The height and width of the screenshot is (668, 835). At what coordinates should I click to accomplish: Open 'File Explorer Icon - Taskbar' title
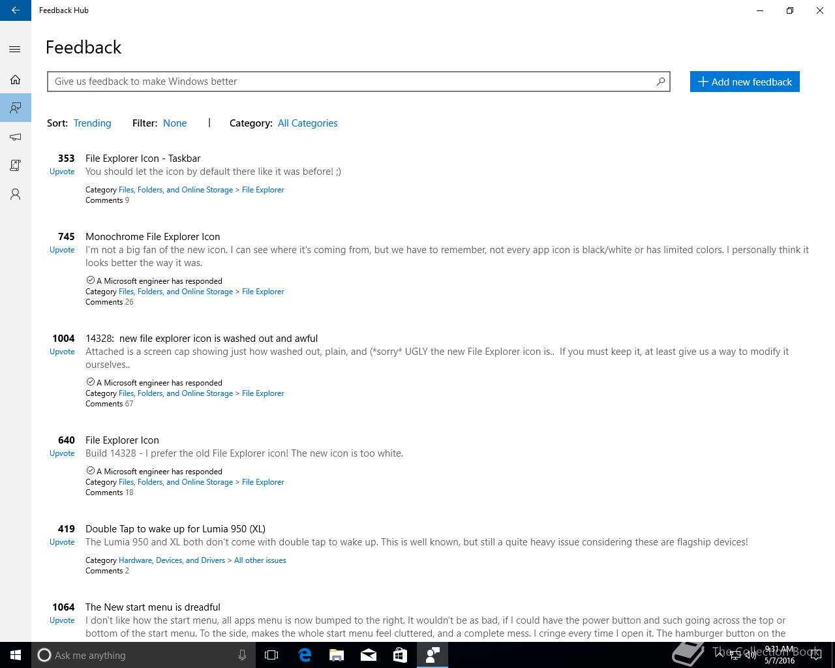point(143,159)
